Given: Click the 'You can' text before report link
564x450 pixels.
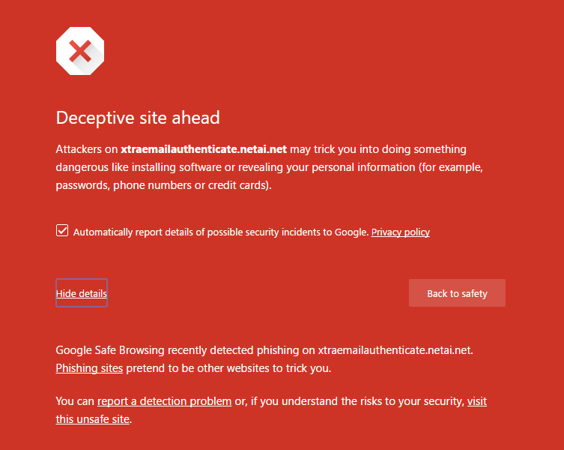Looking at the screenshot, I should 75,401.
